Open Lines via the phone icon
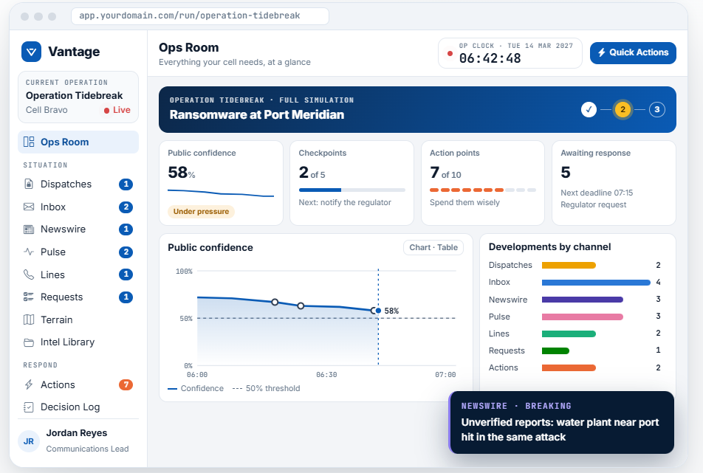 pos(29,275)
